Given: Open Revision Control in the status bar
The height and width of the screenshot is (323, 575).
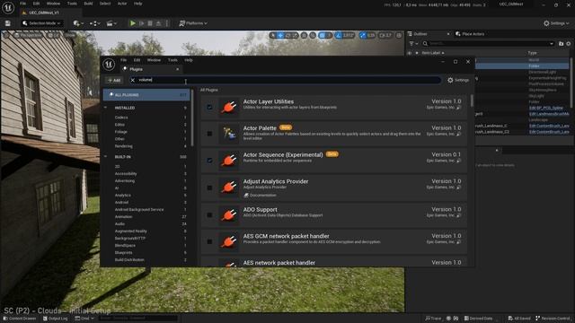Looking at the screenshot, I should click(553, 319).
